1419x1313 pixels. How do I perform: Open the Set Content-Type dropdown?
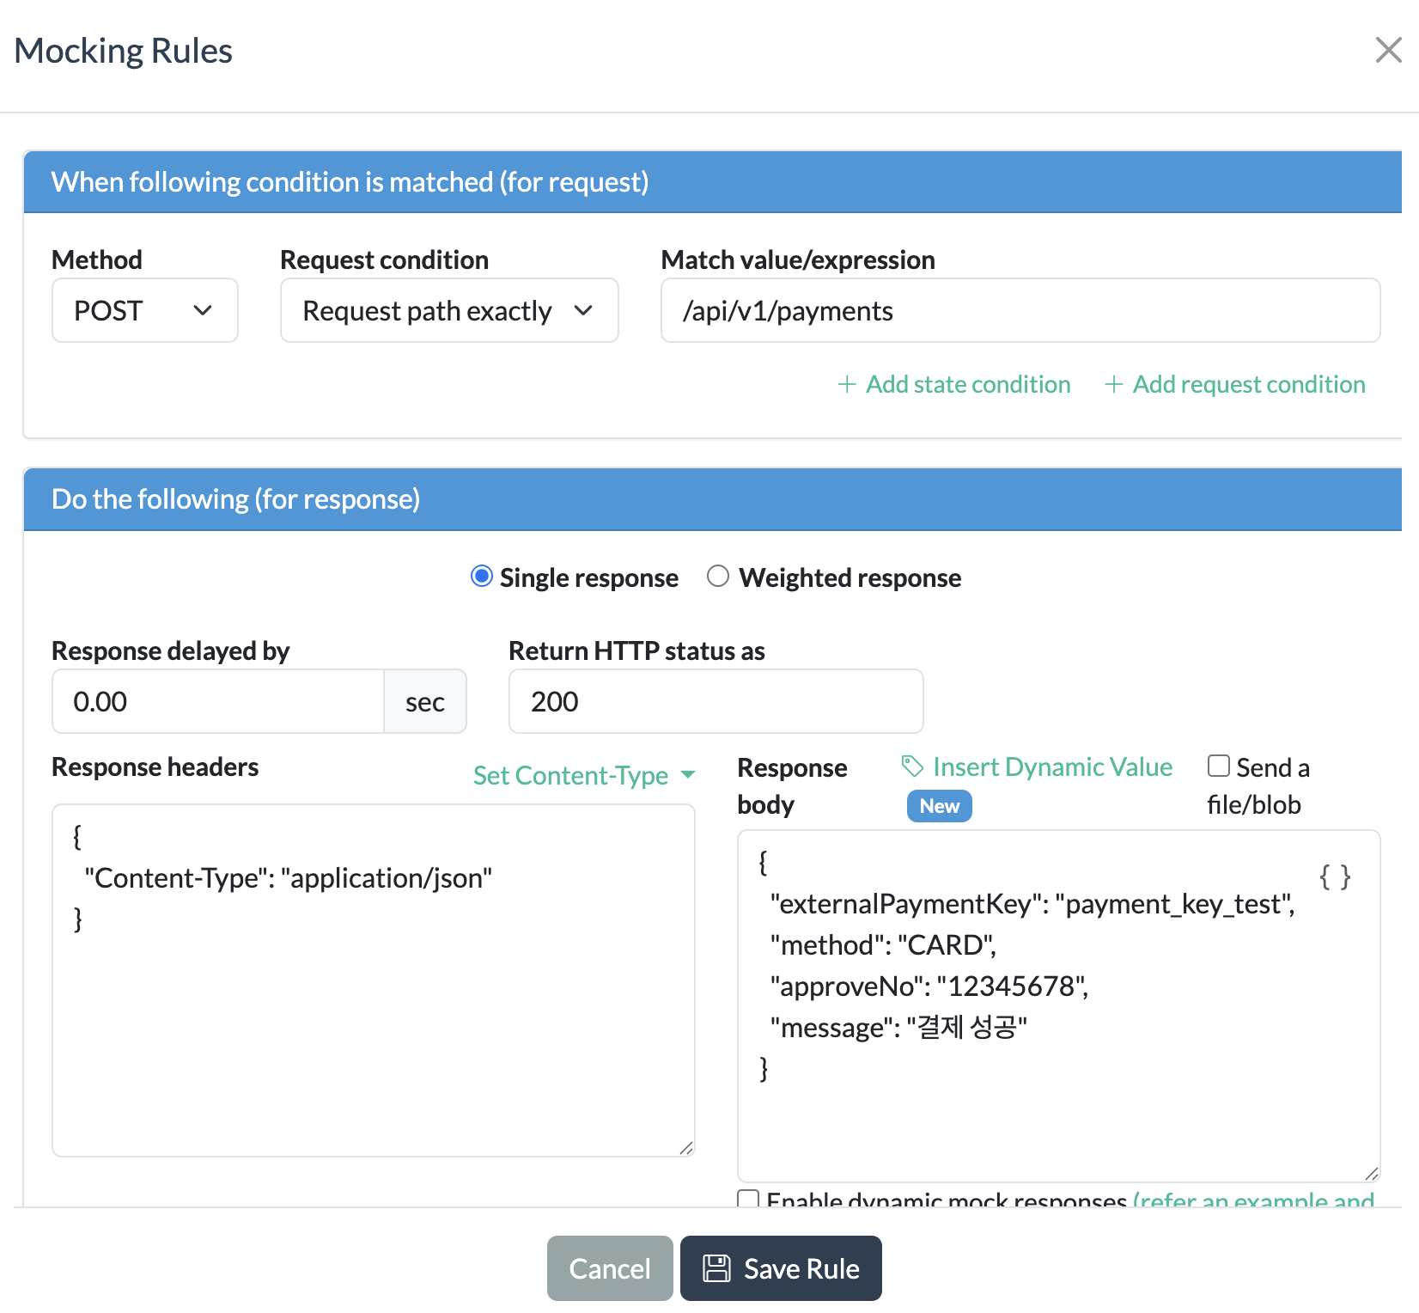pos(583,776)
